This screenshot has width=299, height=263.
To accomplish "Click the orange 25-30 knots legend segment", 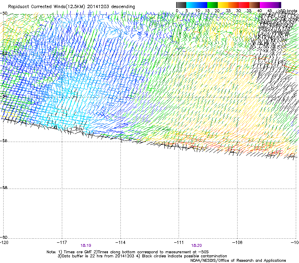I will [234, 5].
